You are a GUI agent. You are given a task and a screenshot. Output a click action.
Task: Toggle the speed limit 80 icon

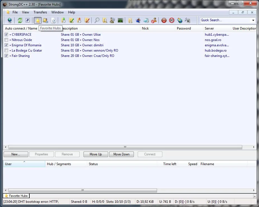(172, 20)
